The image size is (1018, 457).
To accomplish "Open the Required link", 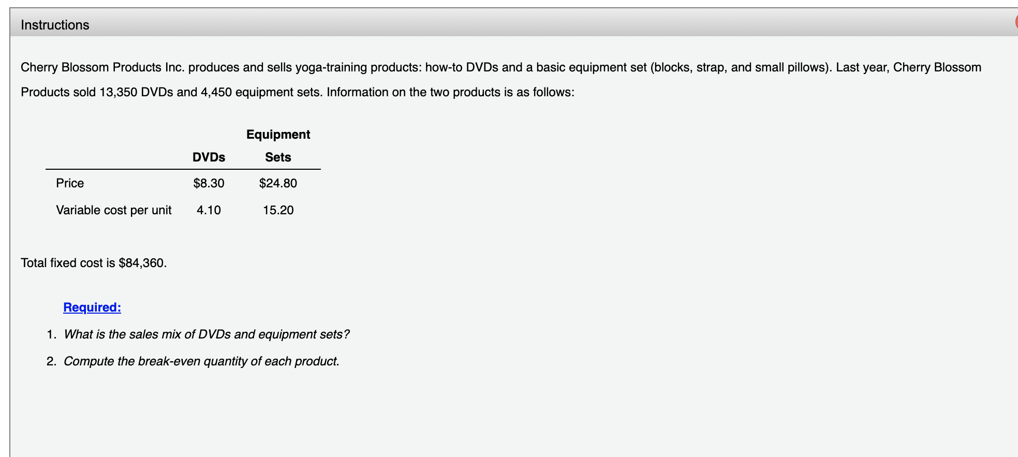I will tap(91, 307).
